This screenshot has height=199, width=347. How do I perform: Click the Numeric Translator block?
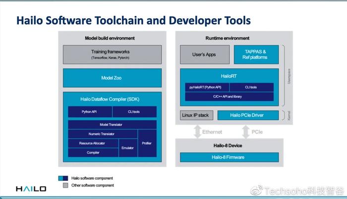click(x=103, y=134)
